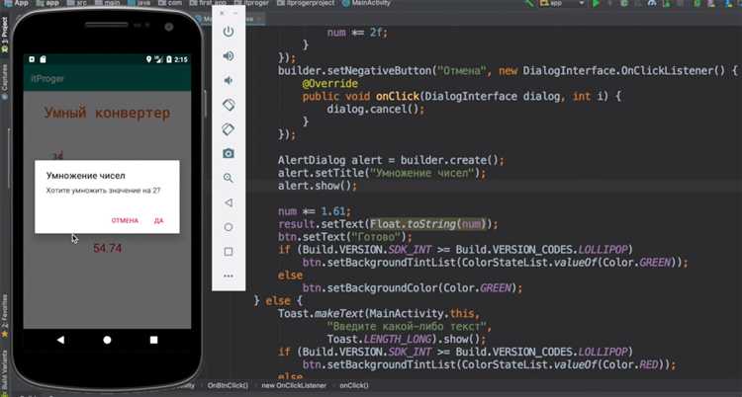Image resolution: width=742 pixels, height=397 pixels.
Task: Click the emulator volume up icon
Action: (229, 56)
